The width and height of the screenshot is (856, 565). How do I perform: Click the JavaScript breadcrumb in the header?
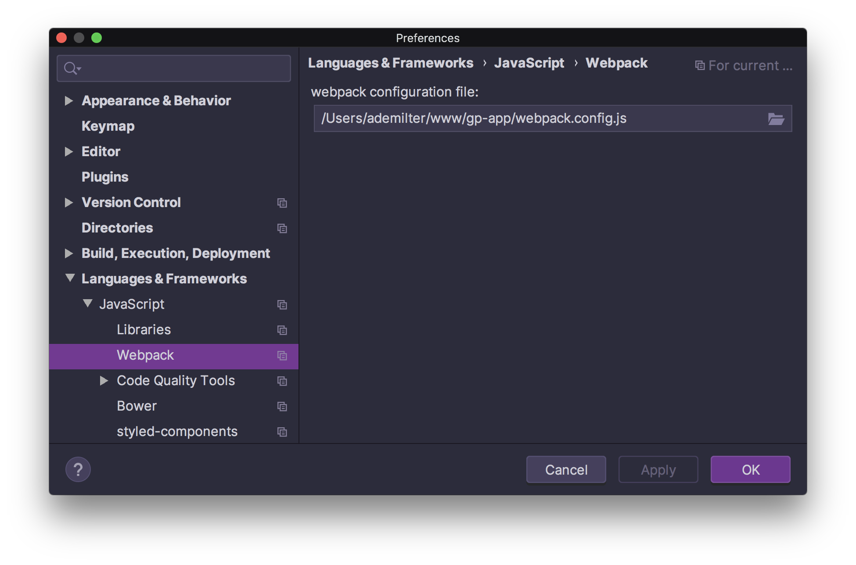click(x=529, y=63)
